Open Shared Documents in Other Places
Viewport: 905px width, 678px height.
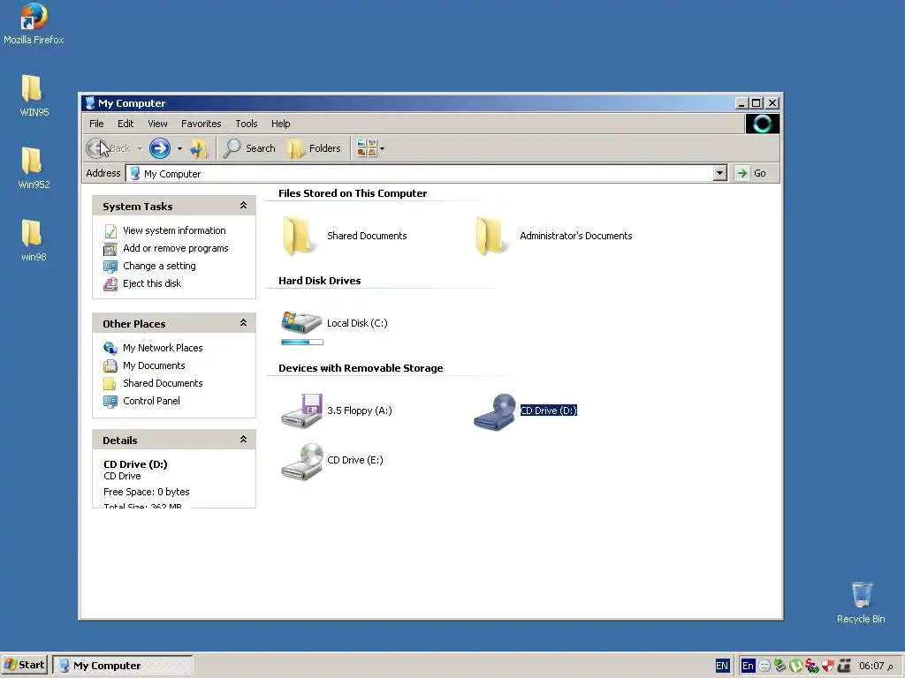pyautogui.click(x=163, y=383)
